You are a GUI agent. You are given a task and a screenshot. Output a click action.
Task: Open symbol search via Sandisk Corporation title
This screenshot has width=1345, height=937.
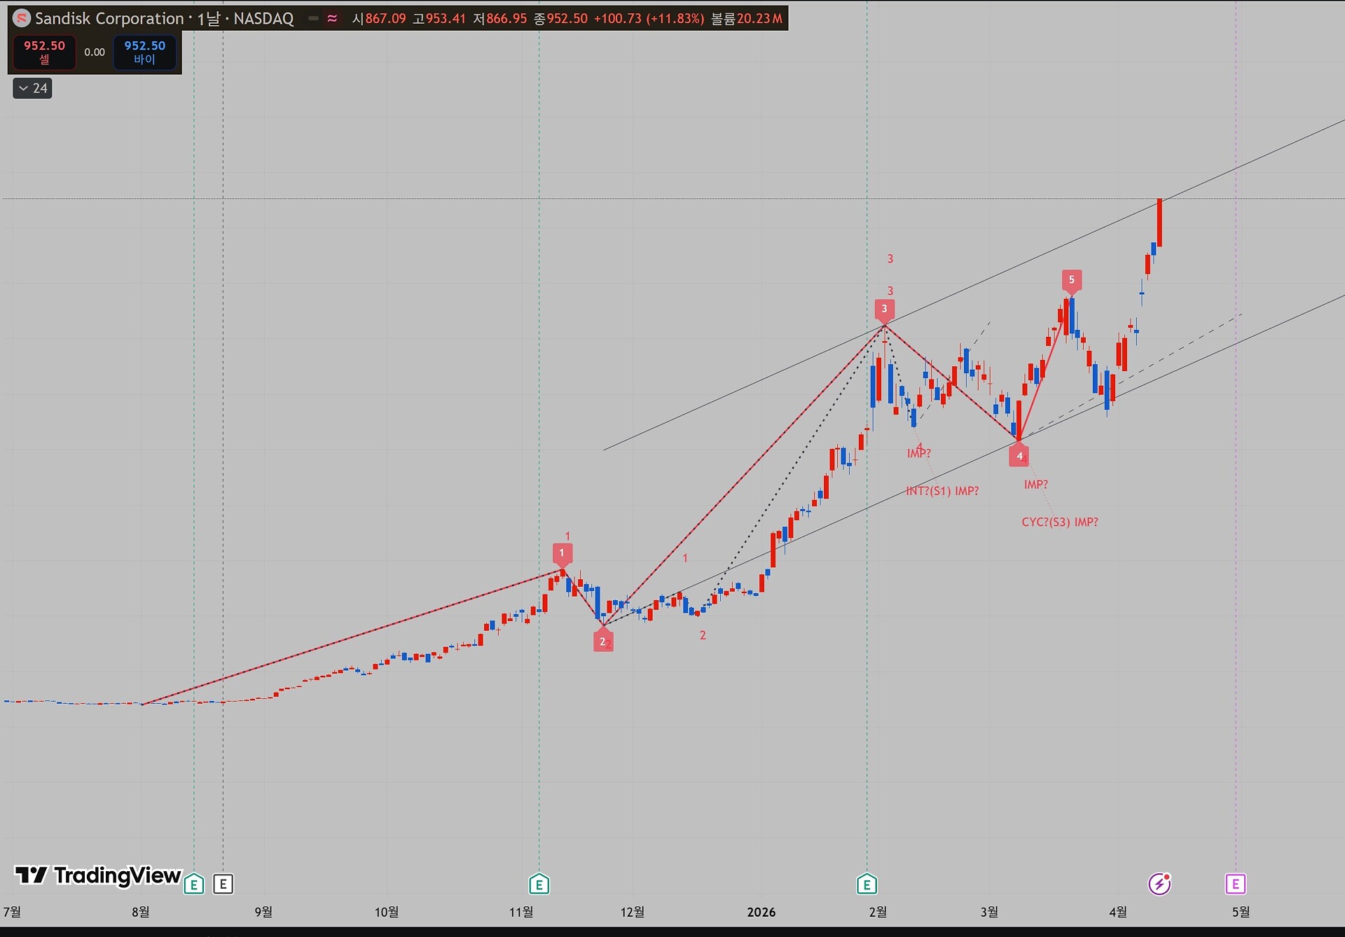coord(109,18)
